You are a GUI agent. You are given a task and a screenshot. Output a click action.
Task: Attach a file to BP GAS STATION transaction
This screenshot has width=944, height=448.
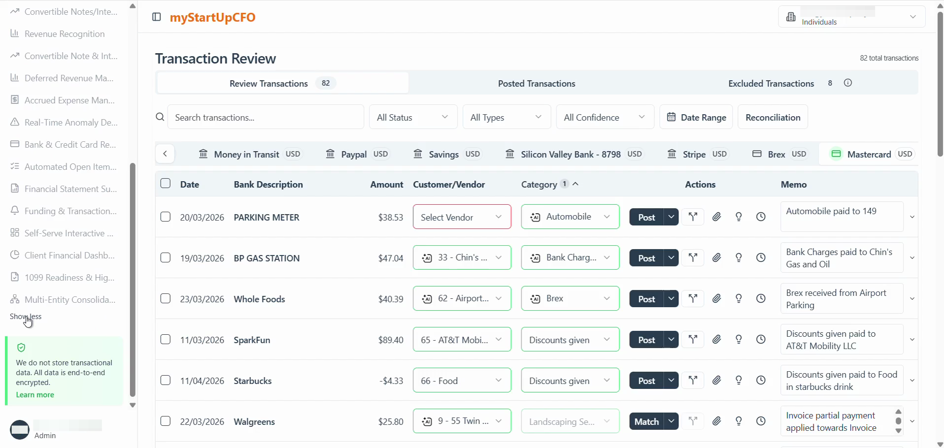click(x=717, y=257)
